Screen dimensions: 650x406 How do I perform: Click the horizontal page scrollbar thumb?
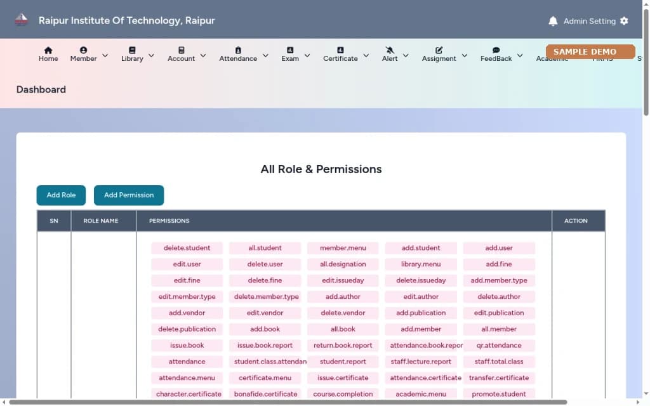click(288, 402)
